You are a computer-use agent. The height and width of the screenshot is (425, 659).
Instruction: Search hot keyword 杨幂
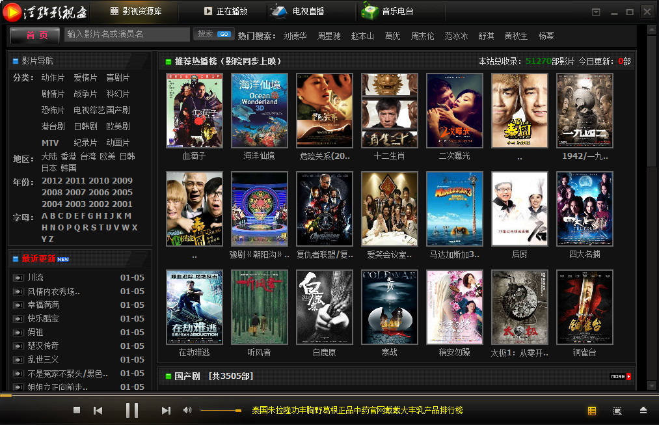point(546,36)
